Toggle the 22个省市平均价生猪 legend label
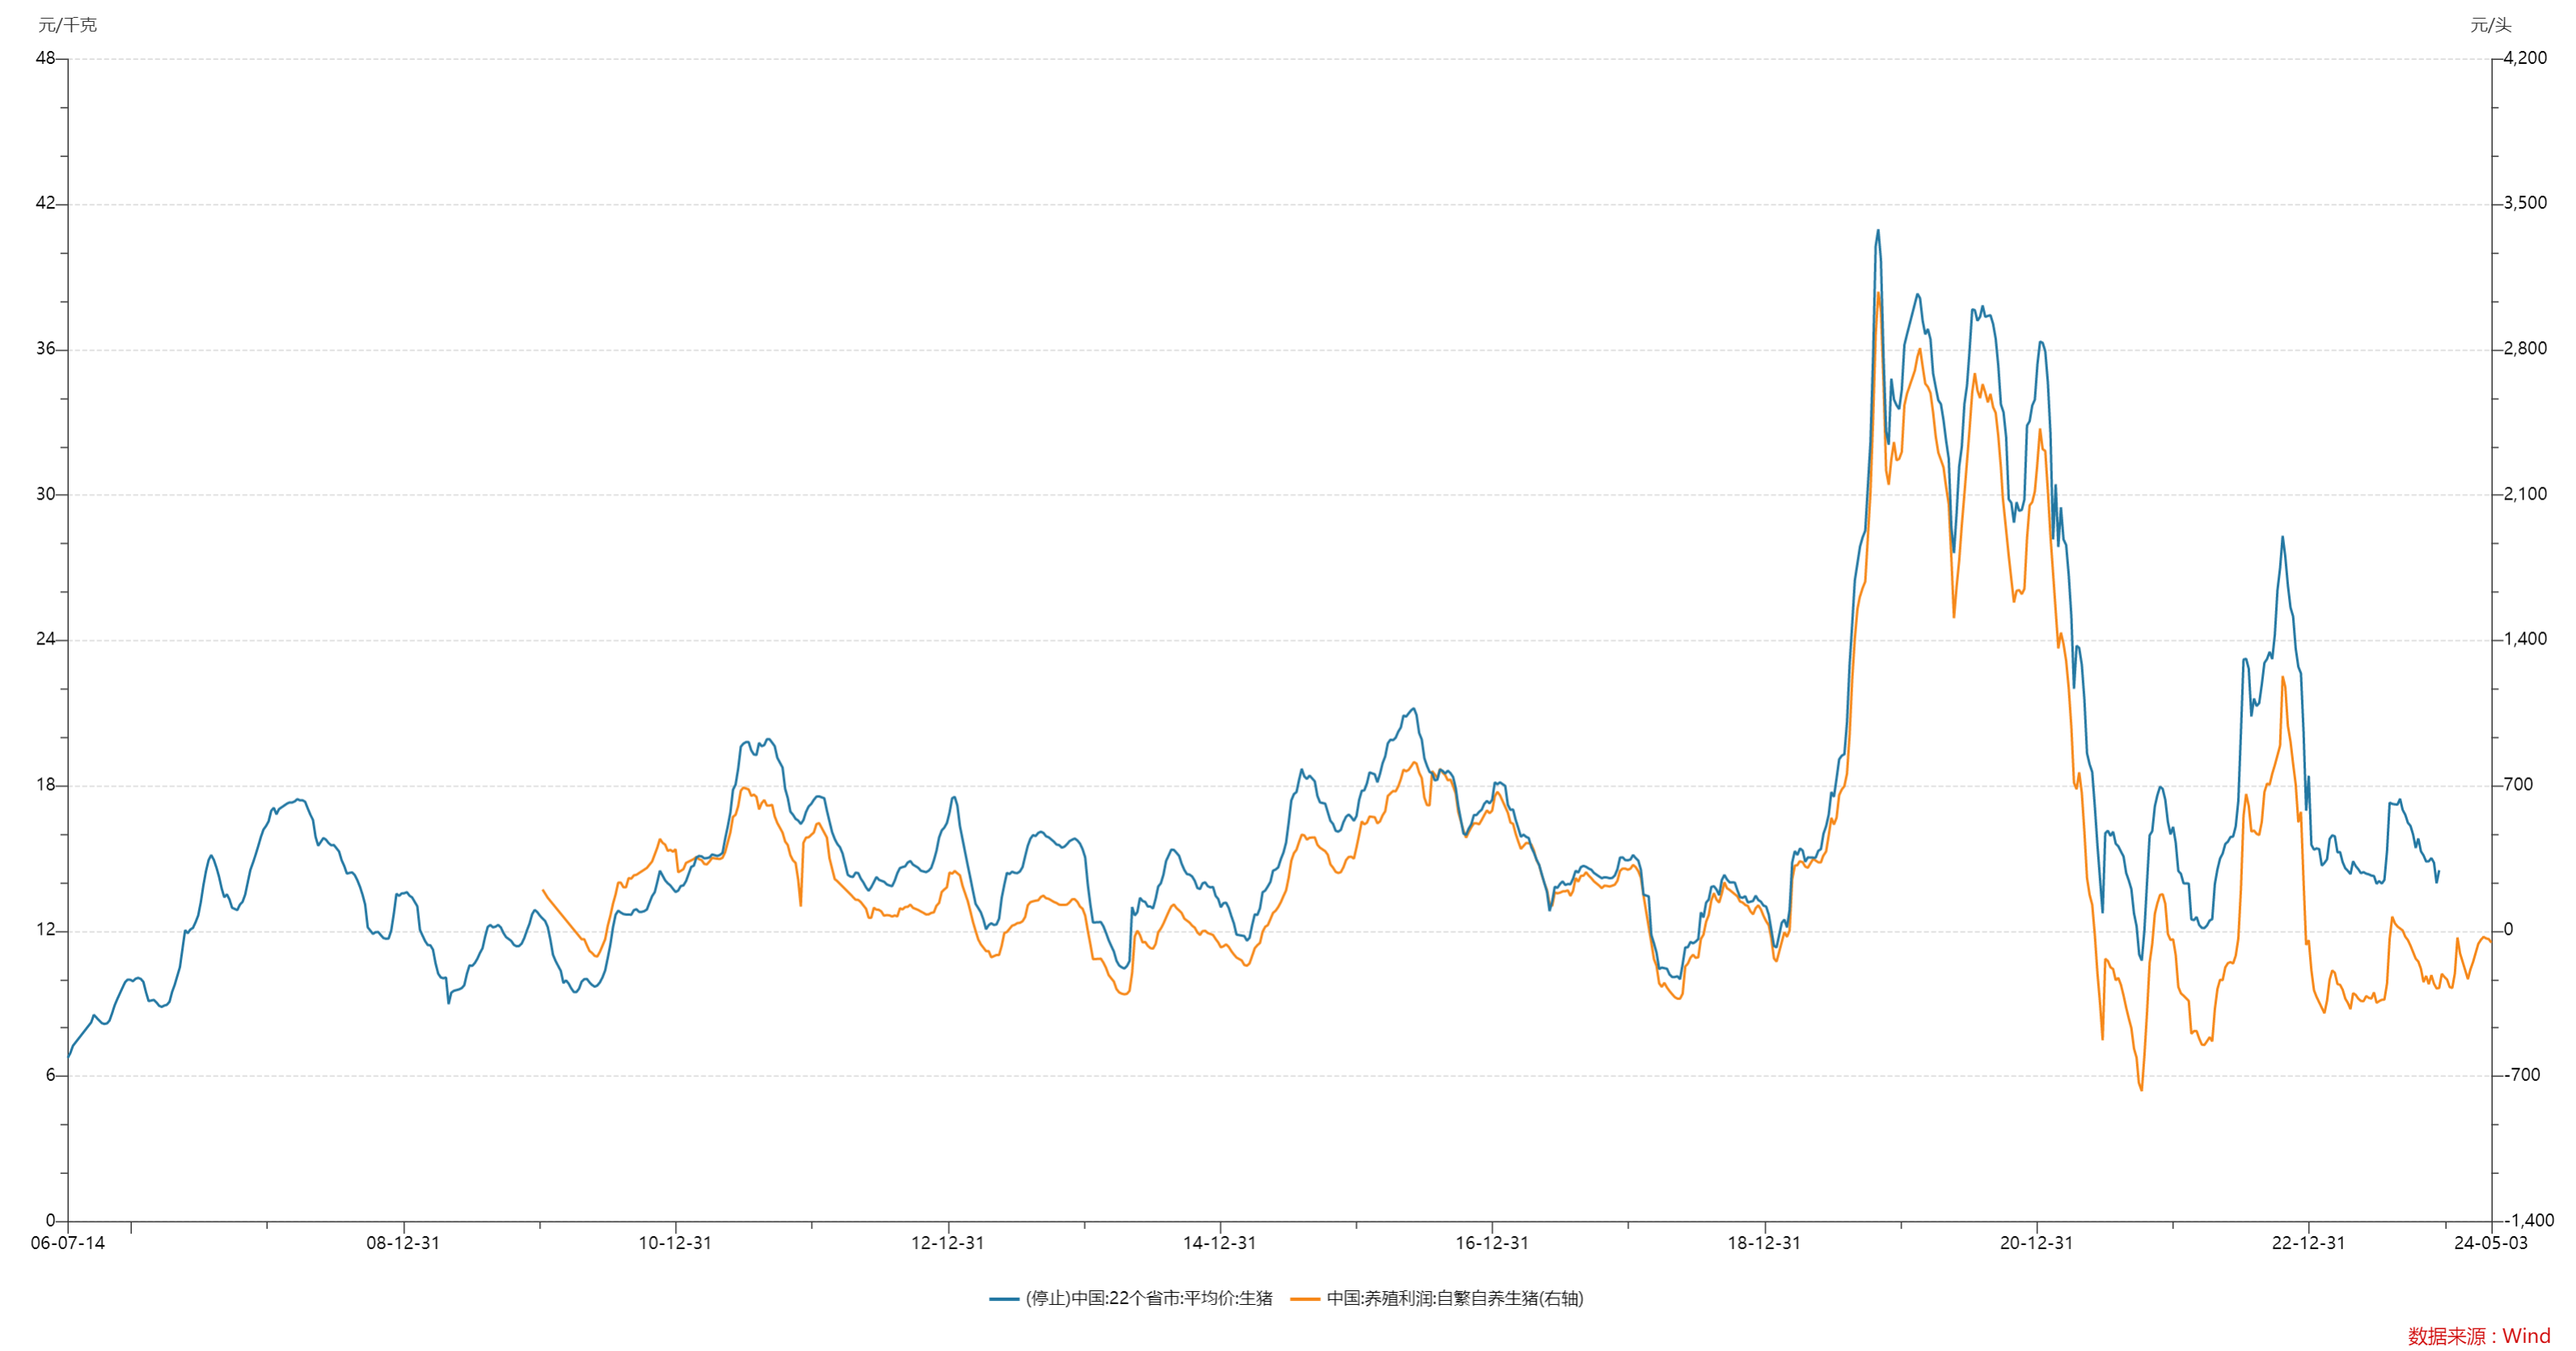This screenshot has width=2576, height=1351. click(1148, 1298)
